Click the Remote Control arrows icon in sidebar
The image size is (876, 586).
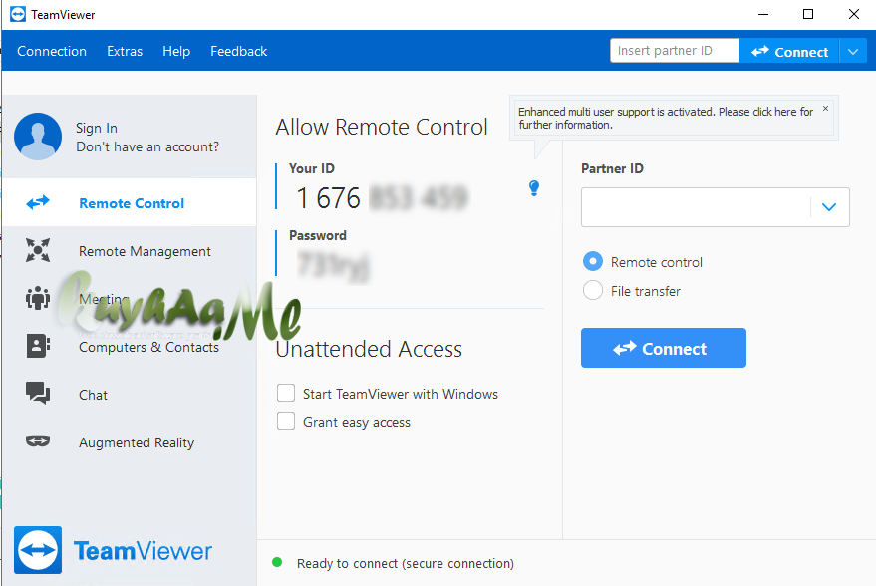[38, 202]
